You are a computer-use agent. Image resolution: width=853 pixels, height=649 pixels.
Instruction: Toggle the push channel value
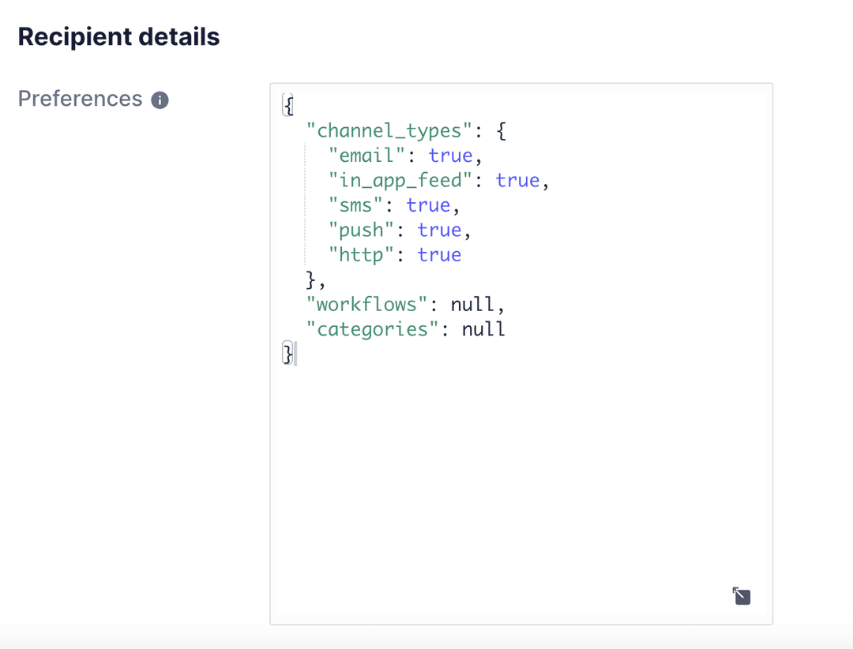pyautogui.click(x=440, y=230)
